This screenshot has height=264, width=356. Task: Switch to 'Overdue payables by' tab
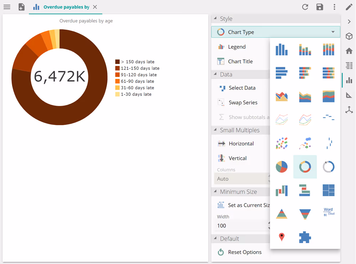(x=66, y=7)
